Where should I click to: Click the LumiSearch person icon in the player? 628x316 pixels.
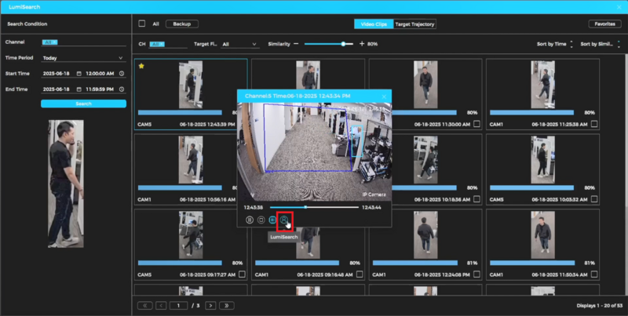coord(284,220)
